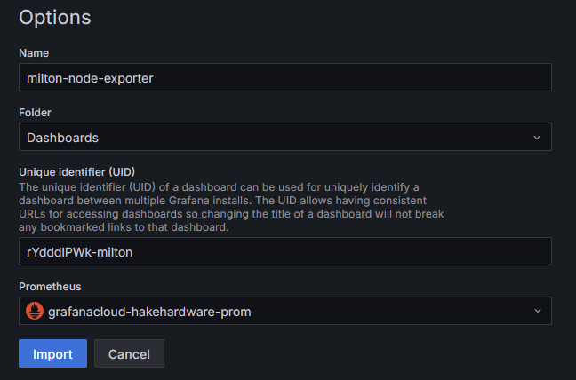576x380 pixels.
Task: Click the Unique identifier (UID) label
Action: click(x=76, y=171)
